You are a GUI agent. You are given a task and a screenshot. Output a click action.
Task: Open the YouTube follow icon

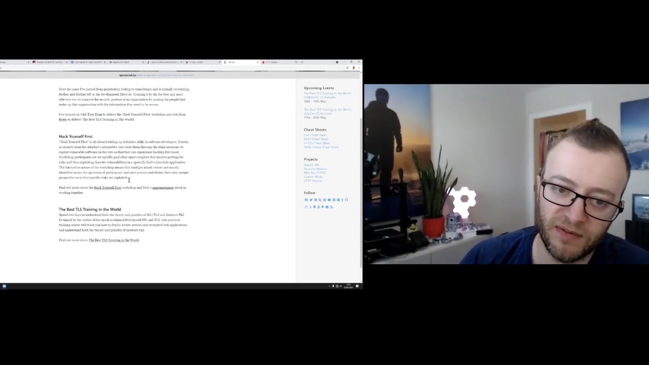point(329,200)
